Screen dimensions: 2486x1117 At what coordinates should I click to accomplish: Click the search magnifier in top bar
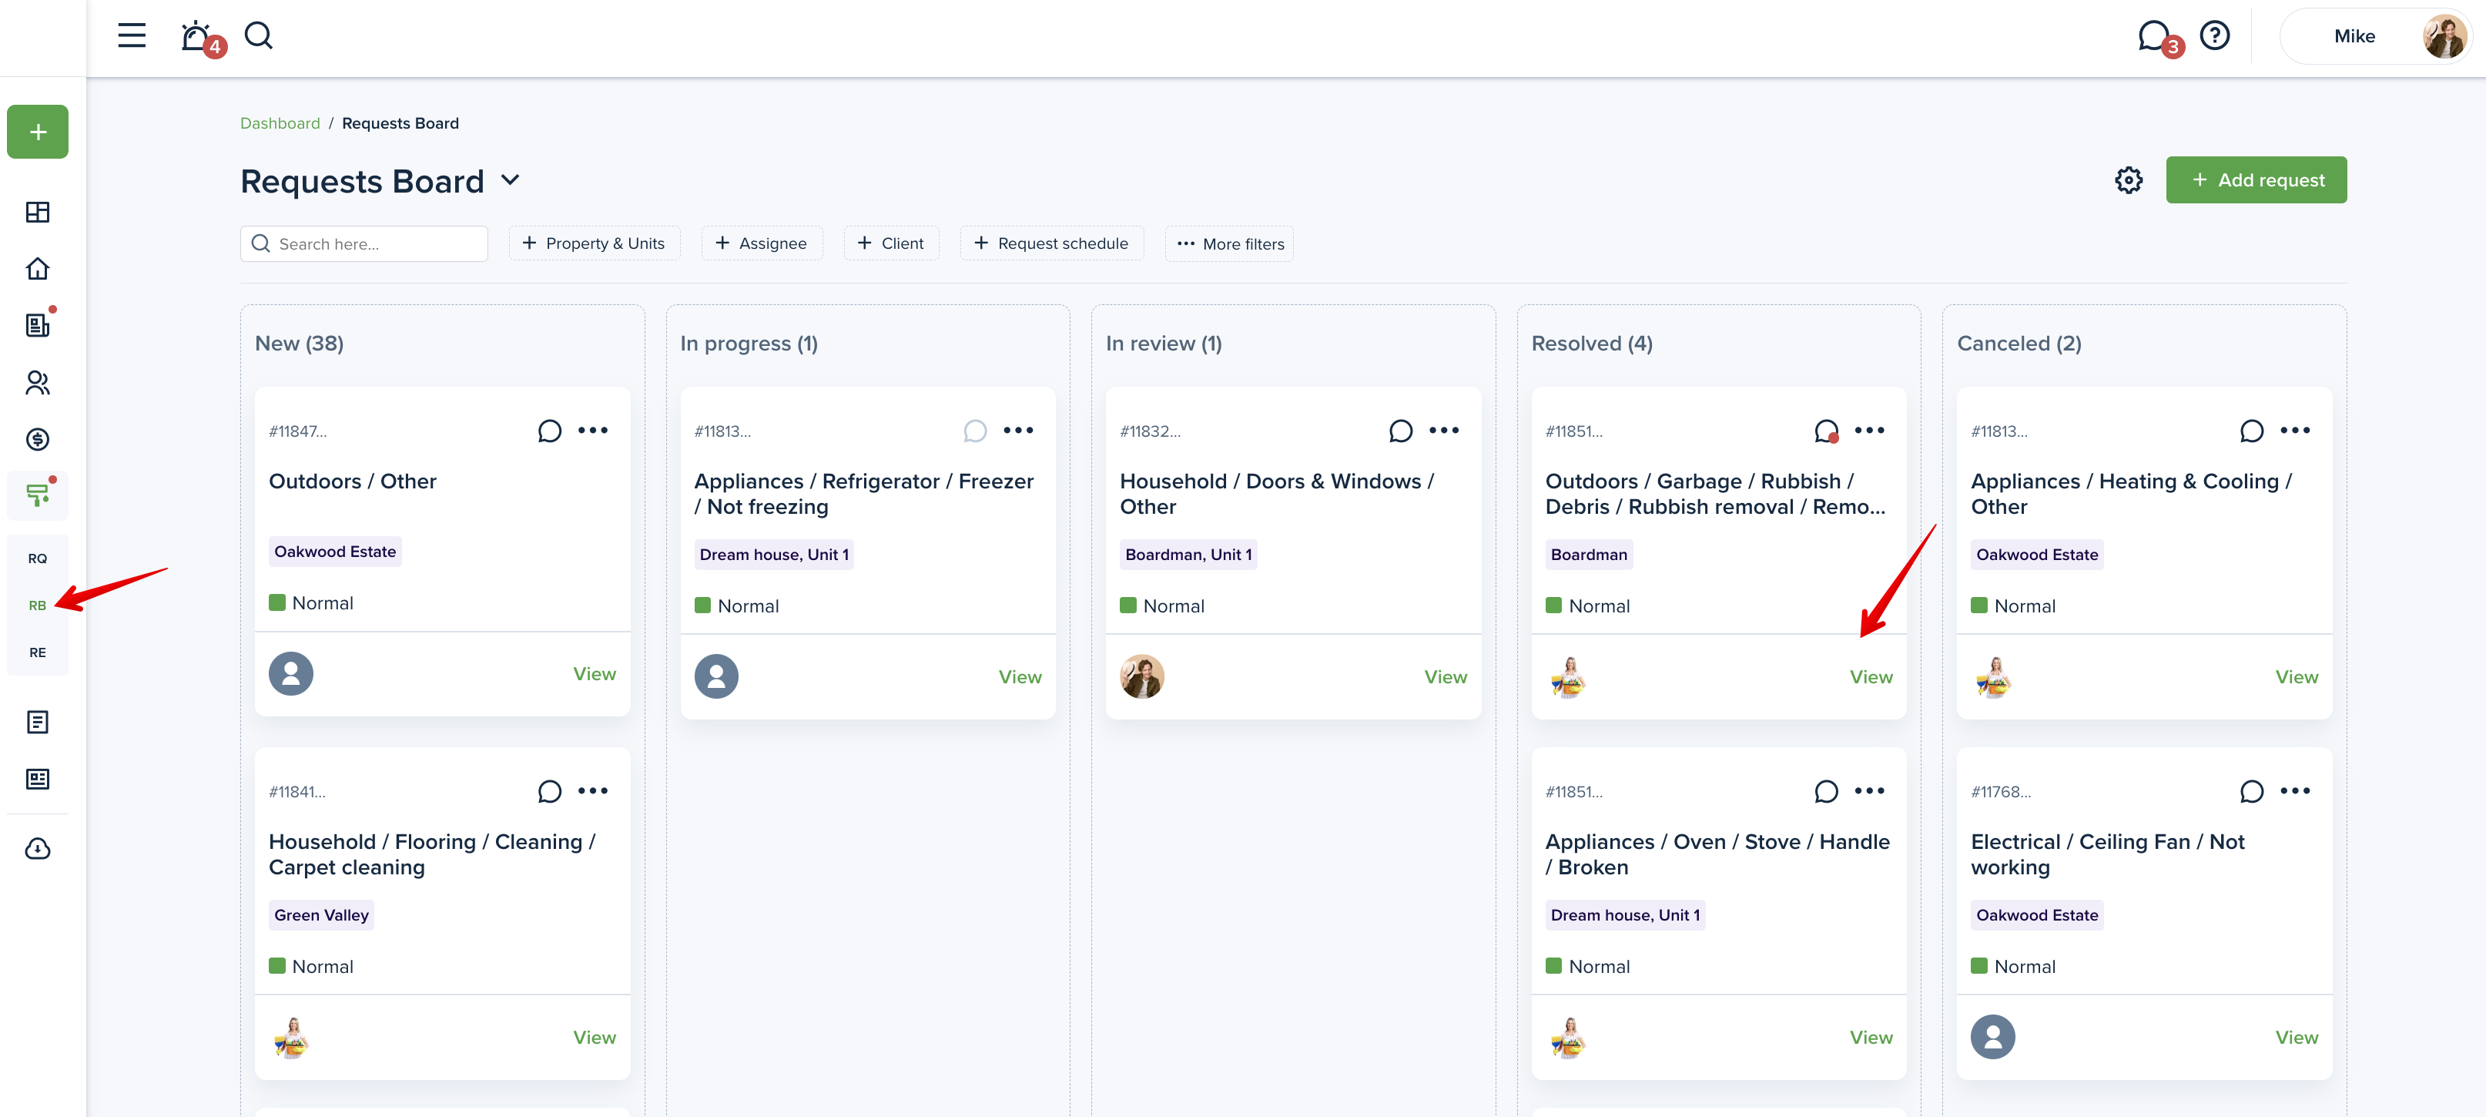point(258,37)
